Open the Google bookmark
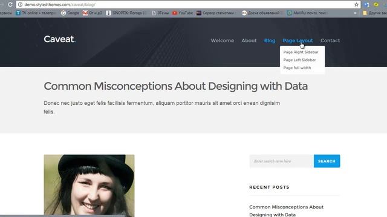This screenshot has width=387, height=217. [70, 13]
